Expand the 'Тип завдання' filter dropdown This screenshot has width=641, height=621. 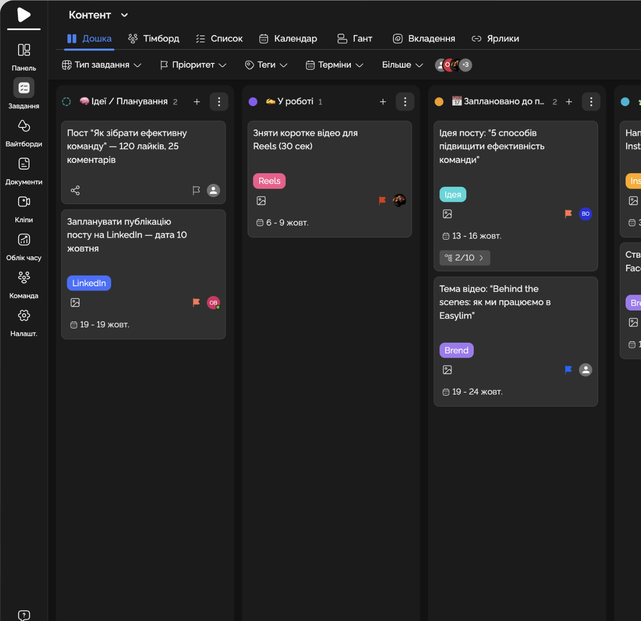[x=102, y=65]
